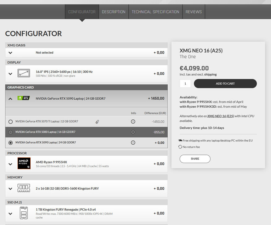Click the no return fee icon
Viewport: 271px width, 225px height.
180,147
